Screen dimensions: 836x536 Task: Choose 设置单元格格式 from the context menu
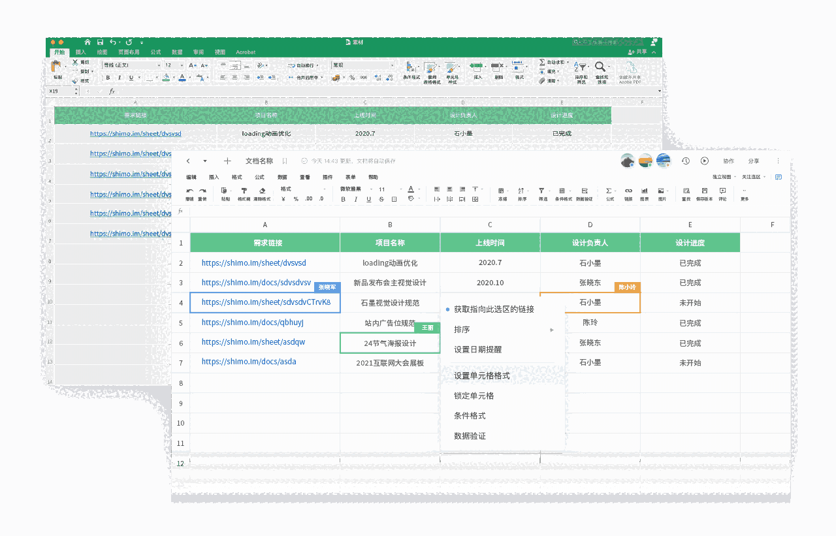click(x=482, y=376)
